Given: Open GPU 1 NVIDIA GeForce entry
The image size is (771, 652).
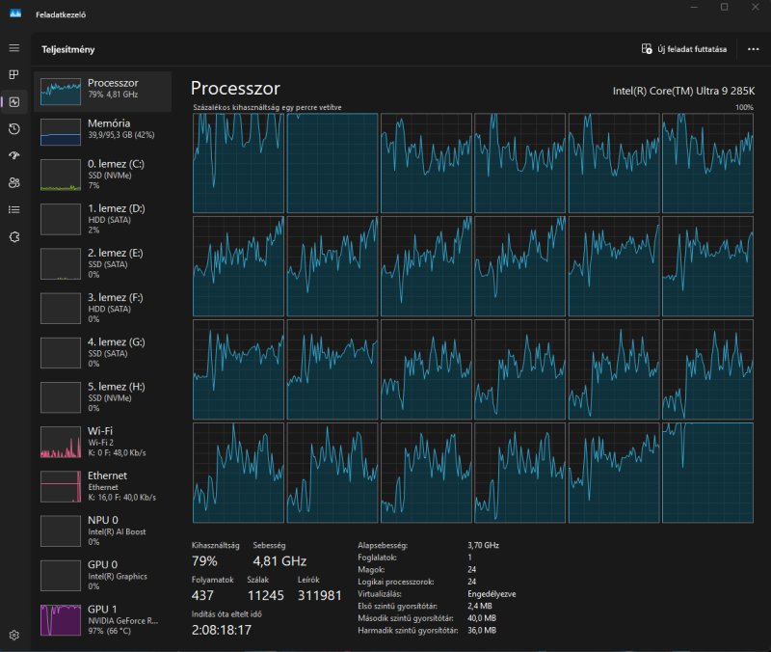Looking at the screenshot, I should coord(103,618).
